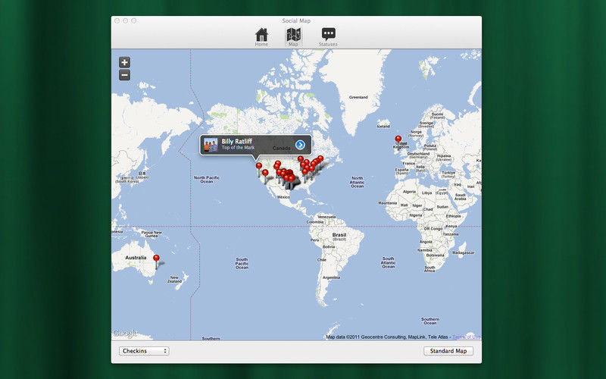Close the Social Map window

click(x=117, y=21)
